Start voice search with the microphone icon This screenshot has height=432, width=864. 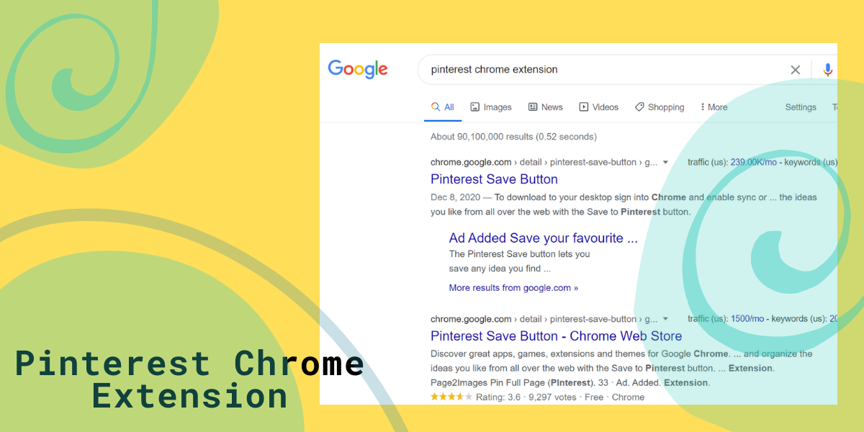coord(827,70)
